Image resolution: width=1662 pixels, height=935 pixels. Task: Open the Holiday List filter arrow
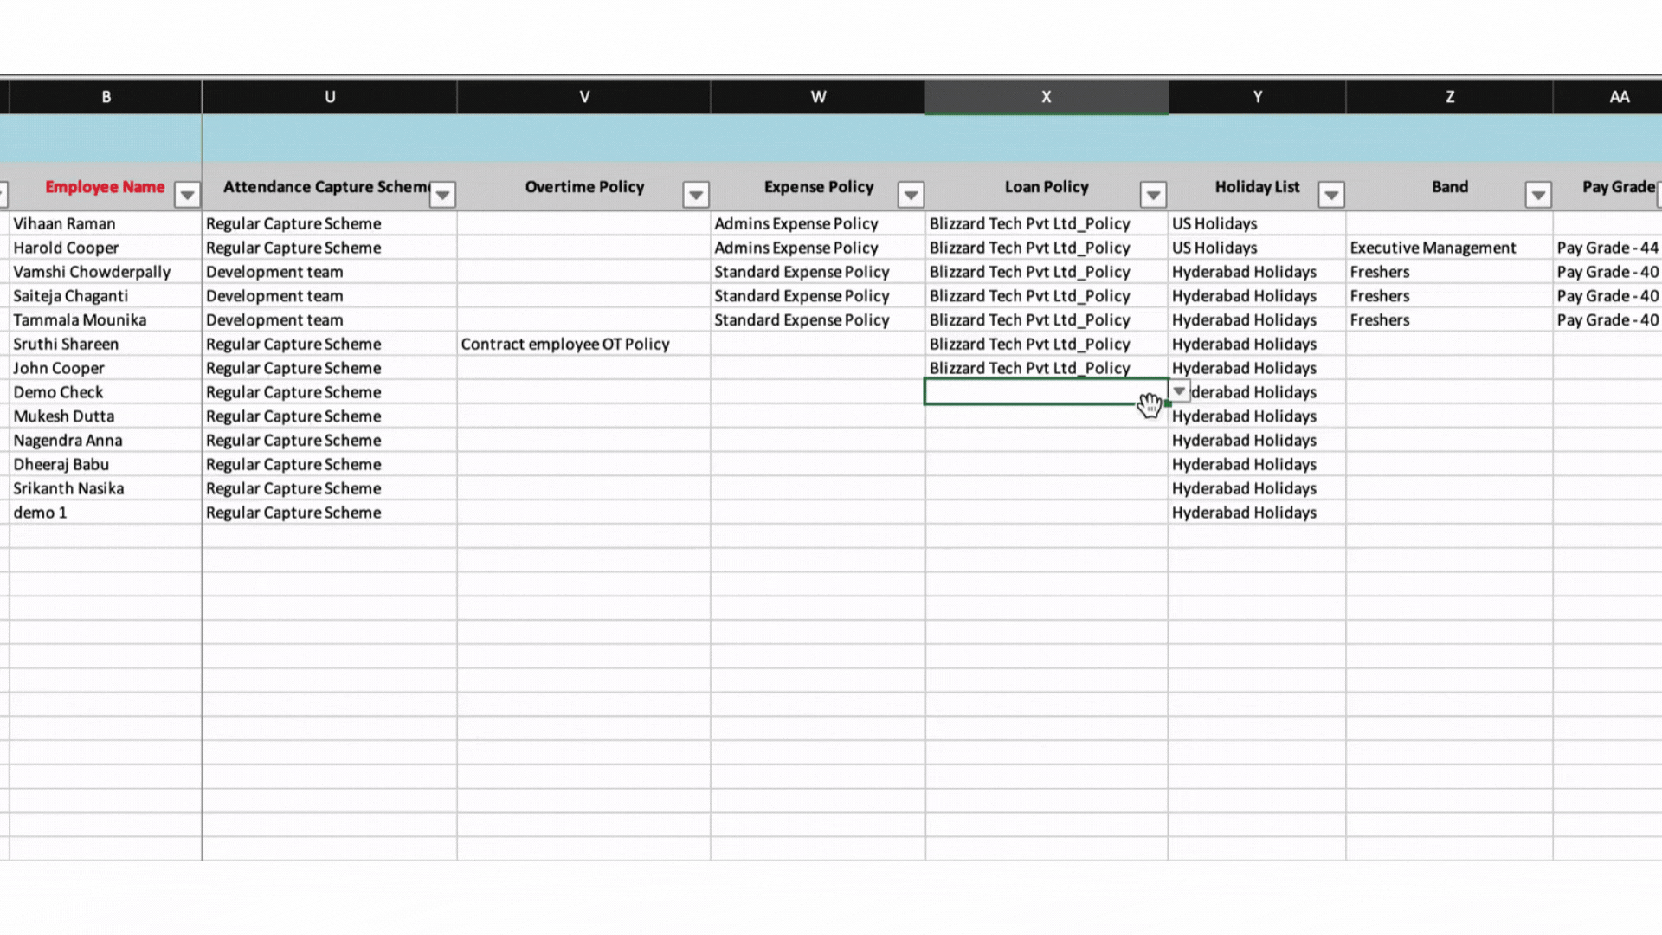(1331, 195)
